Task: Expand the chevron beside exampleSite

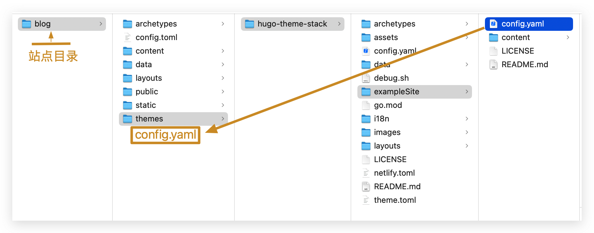Action: click(467, 92)
